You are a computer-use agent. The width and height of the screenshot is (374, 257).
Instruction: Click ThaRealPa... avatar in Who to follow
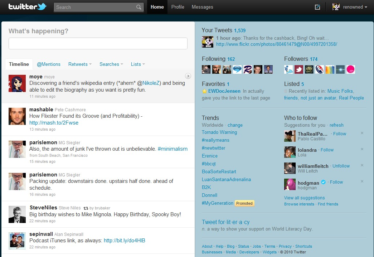pyautogui.click(x=290, y=136)
